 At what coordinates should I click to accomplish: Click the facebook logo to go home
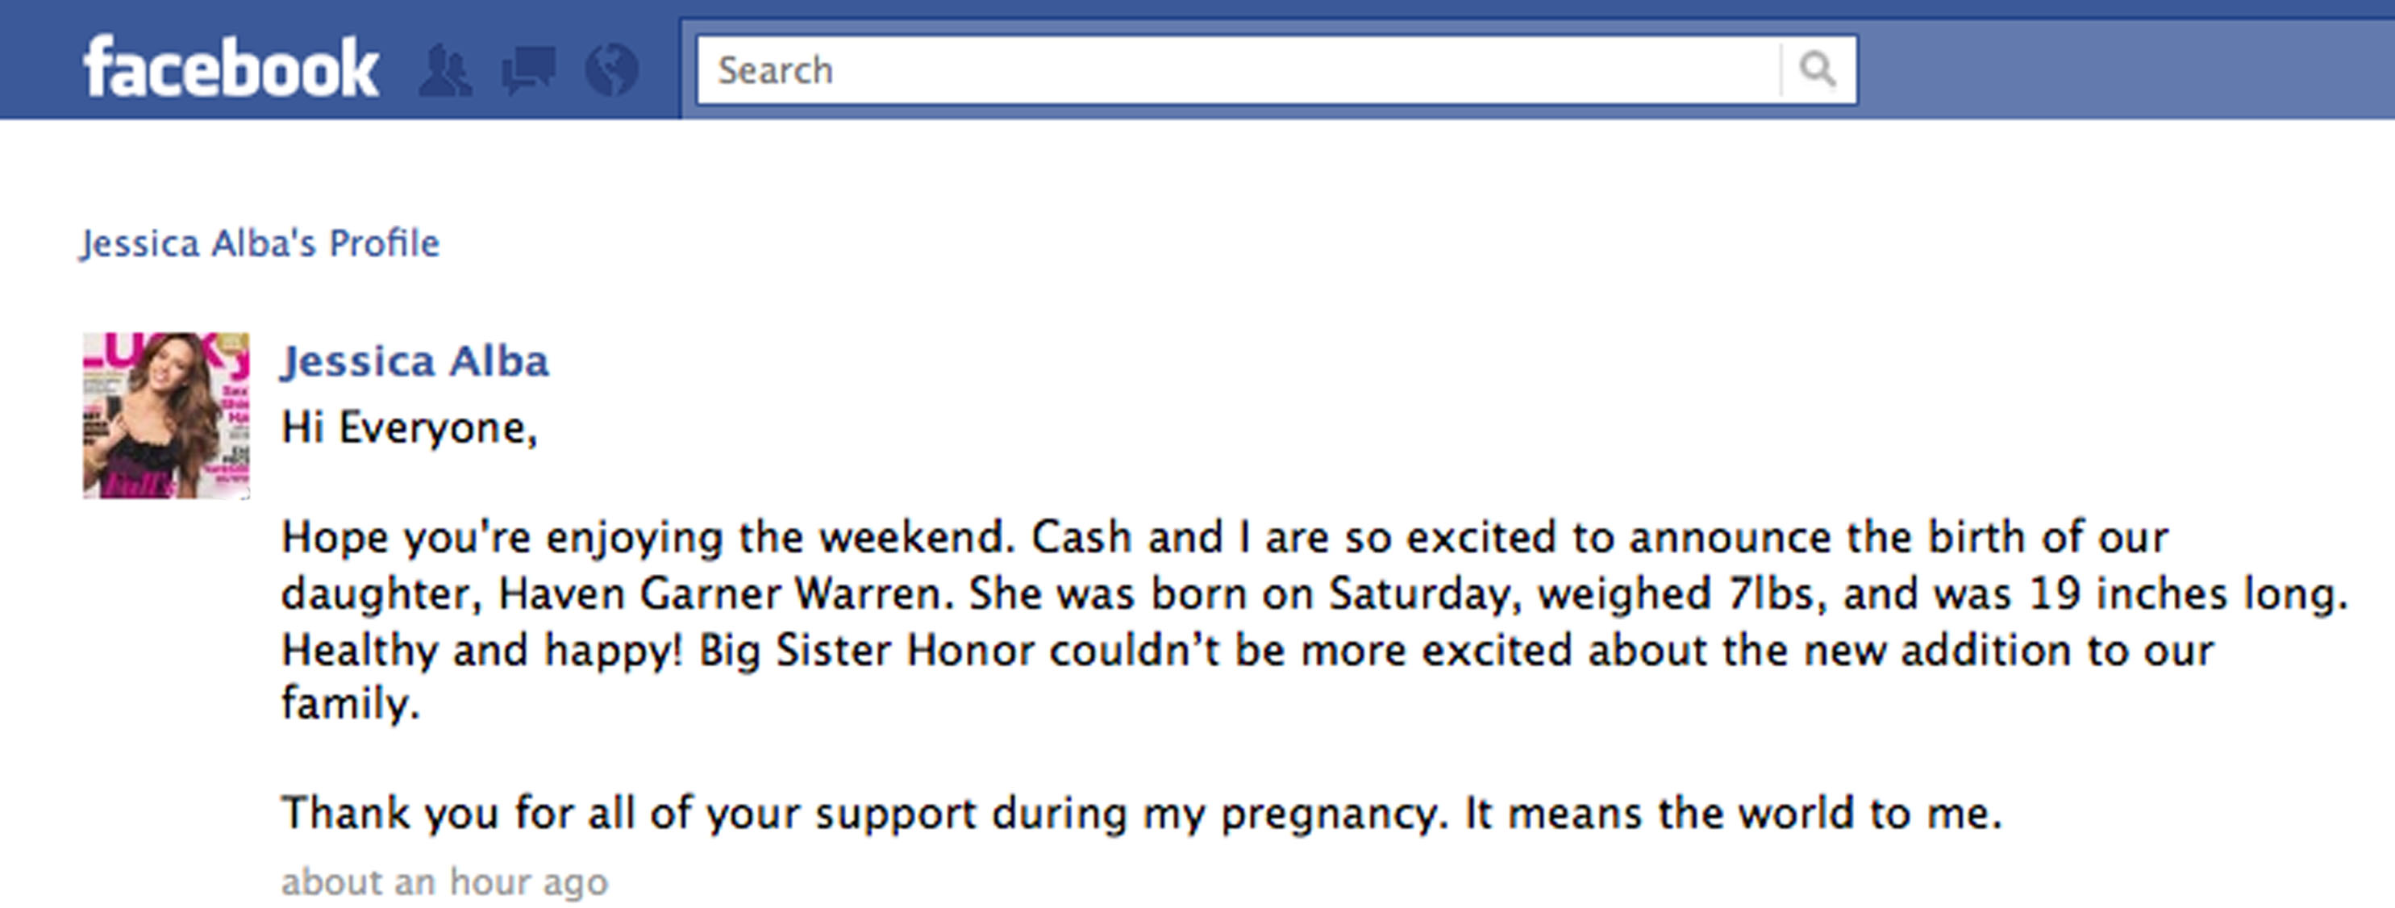click(230, 67)
